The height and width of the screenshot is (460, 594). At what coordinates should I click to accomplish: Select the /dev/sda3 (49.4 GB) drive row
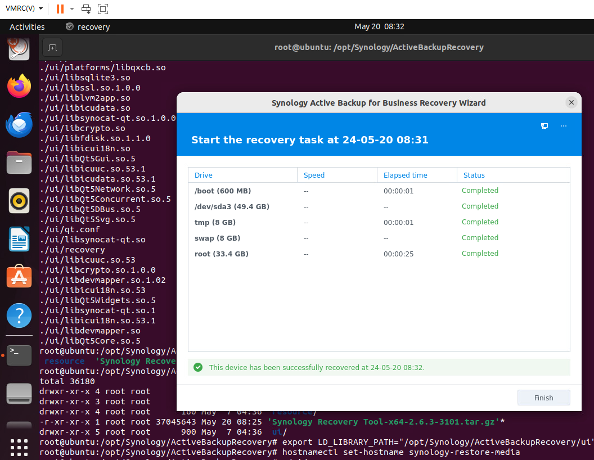tap(379, 207)
